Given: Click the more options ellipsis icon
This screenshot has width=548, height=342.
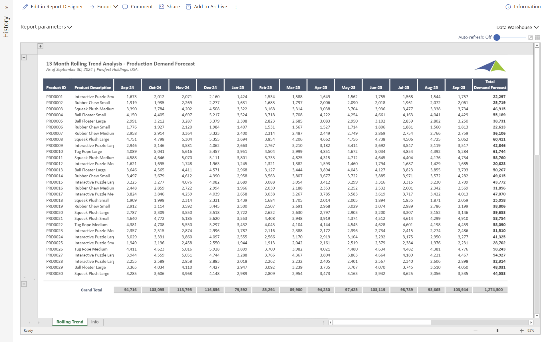Looking at the screenshot, I should pyautogui.click(x=236, y=7).
